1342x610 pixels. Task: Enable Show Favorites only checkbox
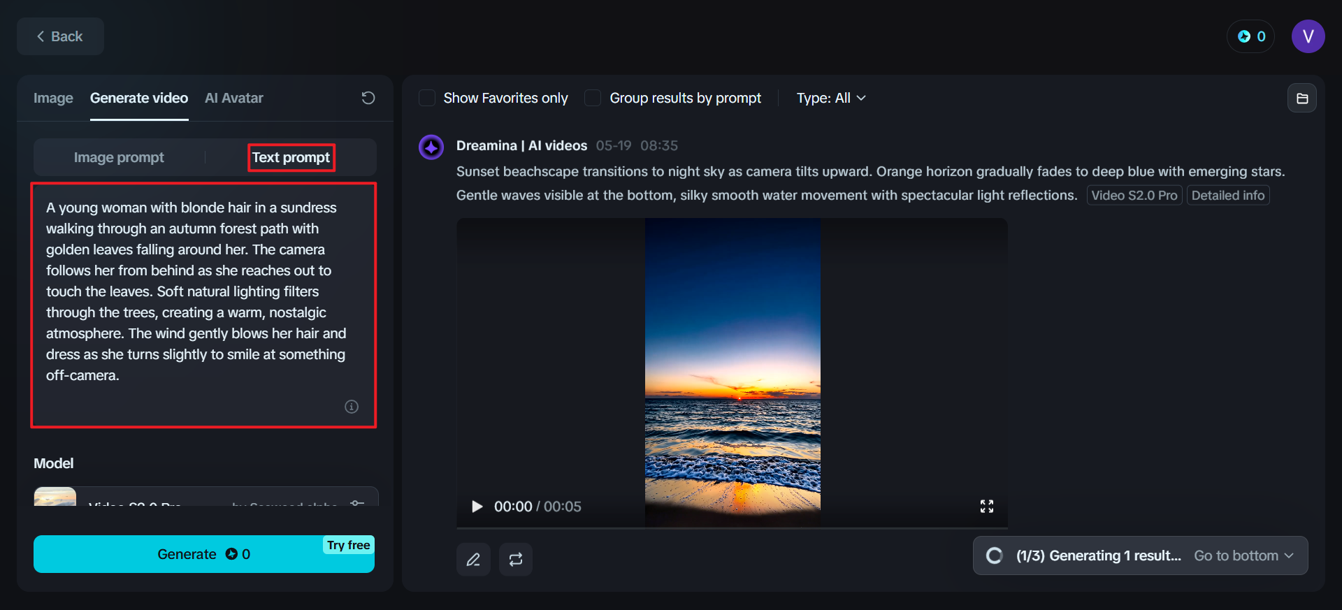(x=427, y=98)
